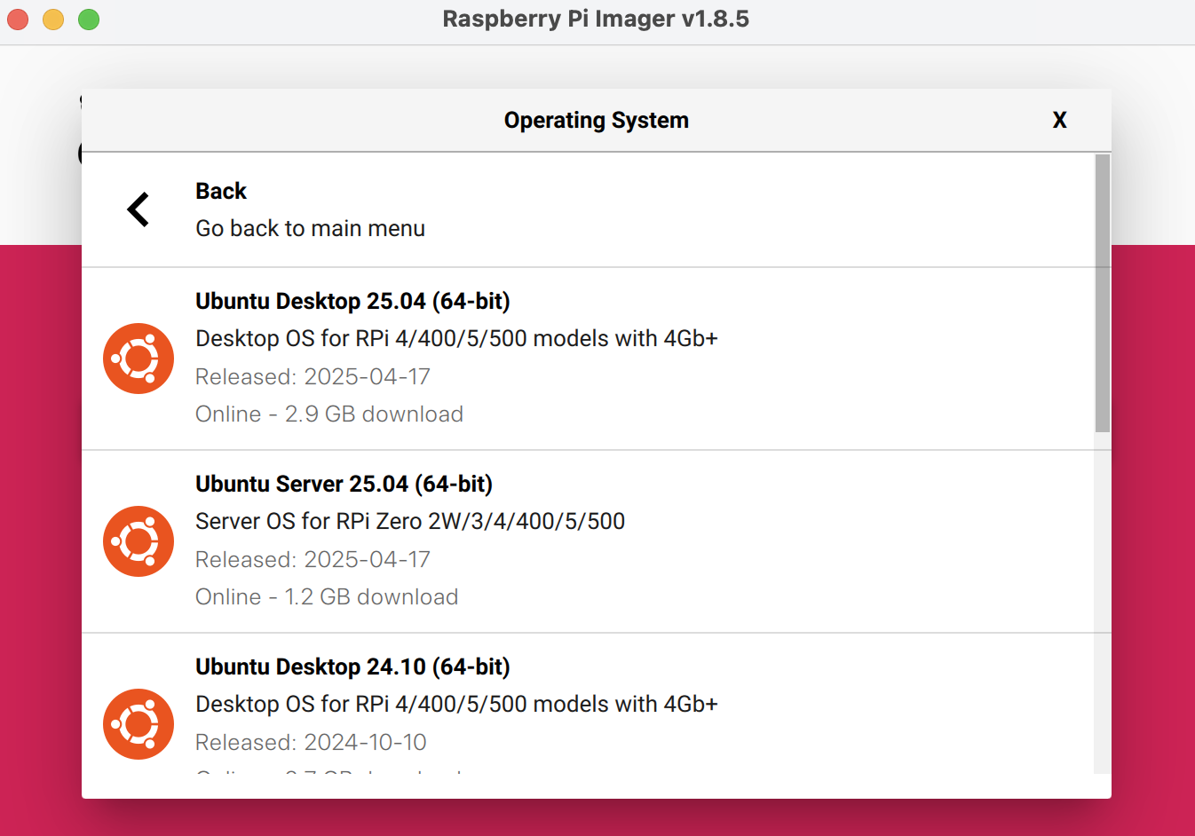Click the scrollbar track below the thumb

[1102, 603]
